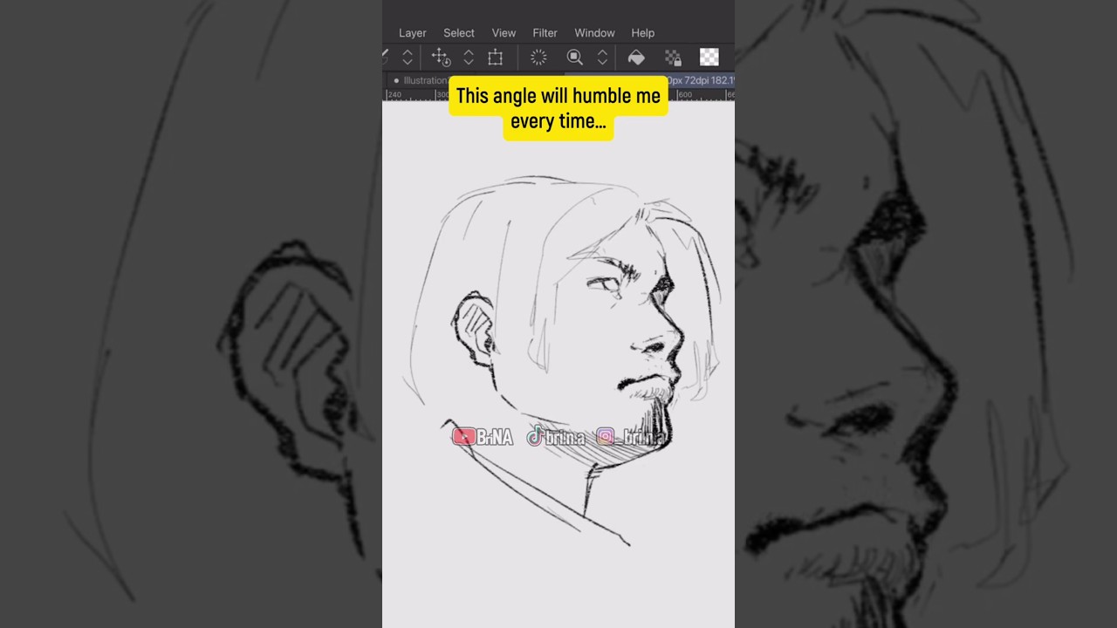Screen dimensions: 1117x628
Task: Open stepper arrows beside the move tool
Action: point(469,58)
